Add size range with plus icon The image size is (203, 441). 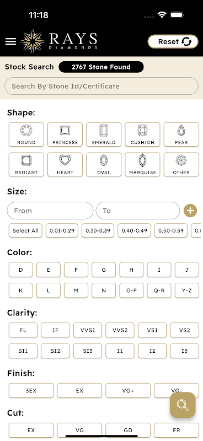190,211
